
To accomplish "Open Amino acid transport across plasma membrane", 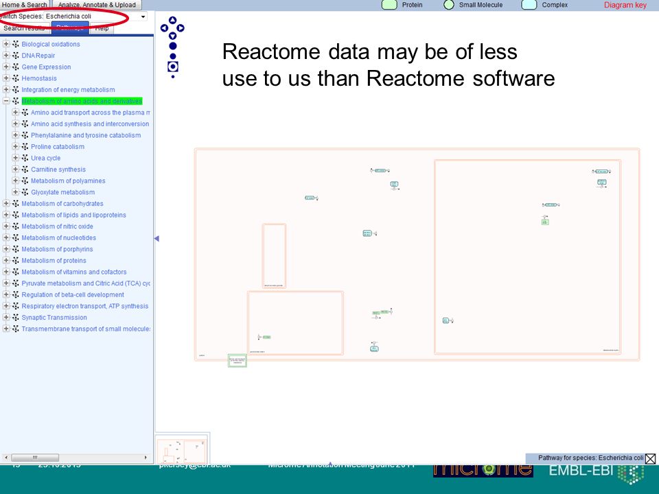I will (x=91, y=113).
